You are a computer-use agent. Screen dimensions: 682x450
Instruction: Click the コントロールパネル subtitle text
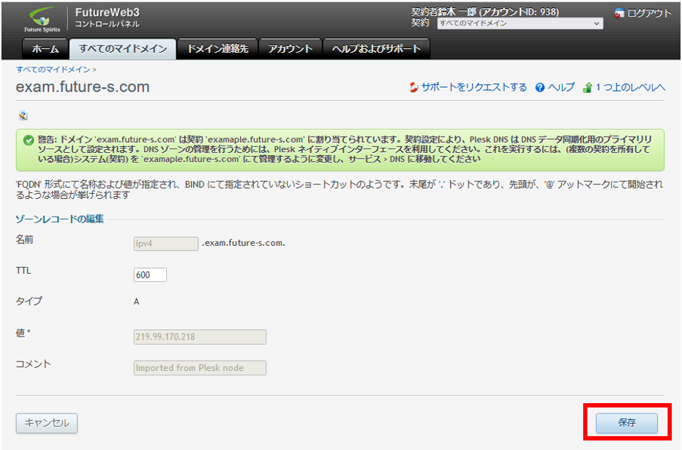coord(107,24)
